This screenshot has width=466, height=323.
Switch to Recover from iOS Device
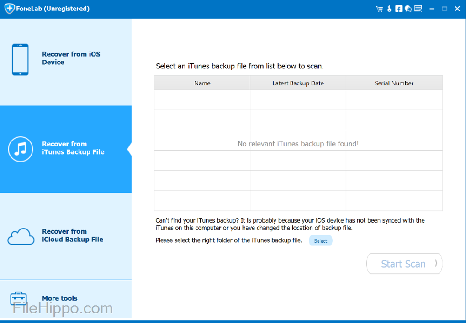66,62
